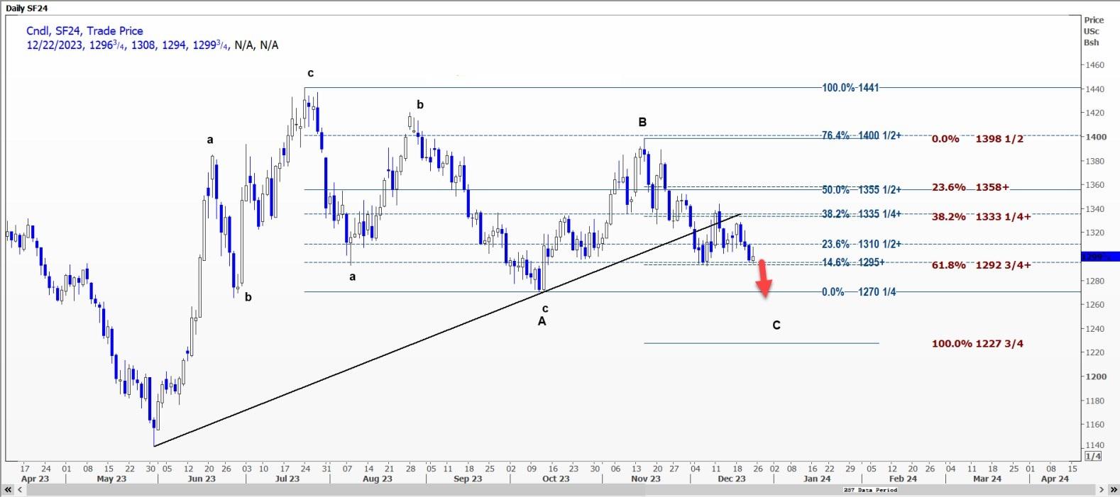Viewport: 1120px width, 497px height.
Task: Jump to chart start with double-left arrow
Action: coord(9,490)
